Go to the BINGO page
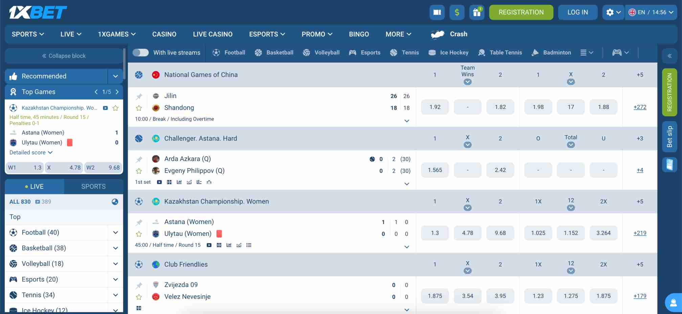This screenshot has width=682, height=314. (359, 34)
